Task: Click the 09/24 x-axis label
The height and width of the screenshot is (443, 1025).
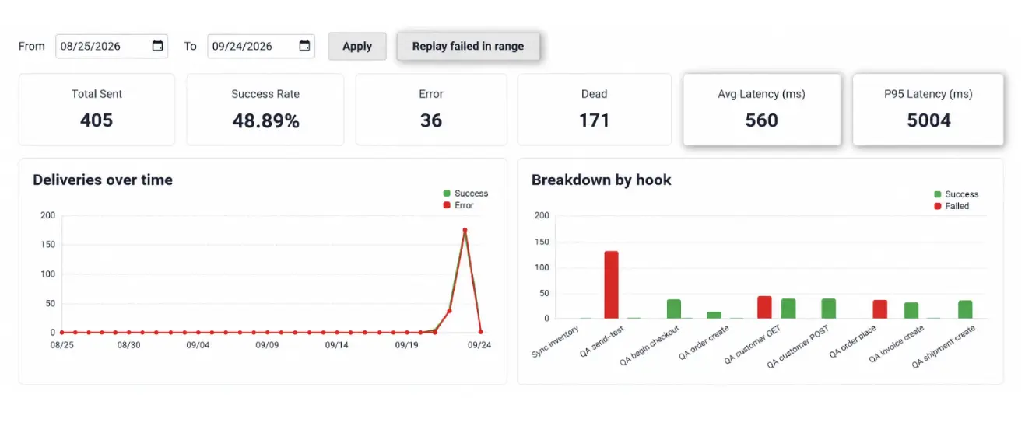Action: pos(479,344)
